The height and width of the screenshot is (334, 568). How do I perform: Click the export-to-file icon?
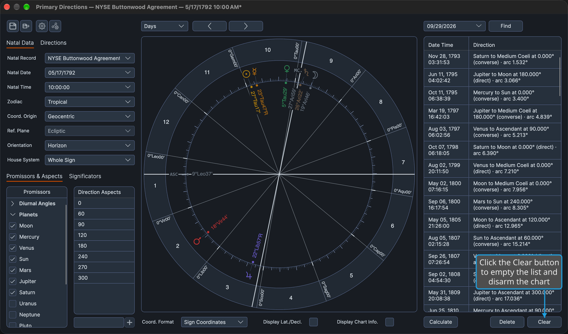pyautogui.click(x=26, y=26)
